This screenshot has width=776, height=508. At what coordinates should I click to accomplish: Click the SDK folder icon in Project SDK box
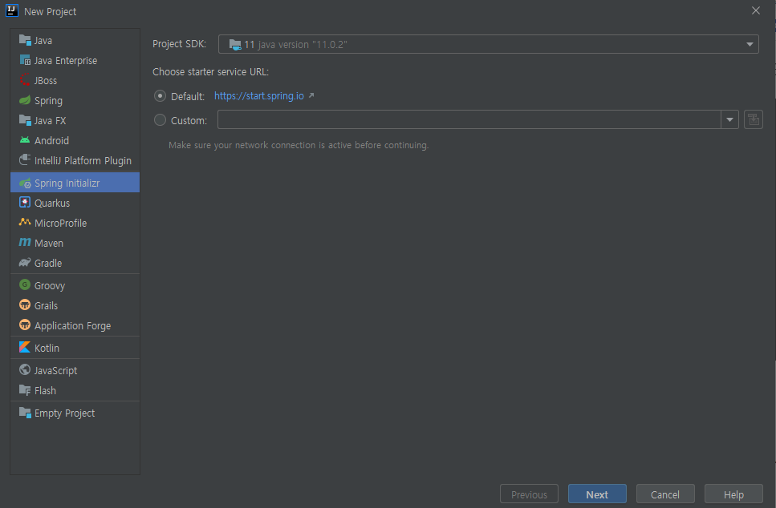point(235,45)
